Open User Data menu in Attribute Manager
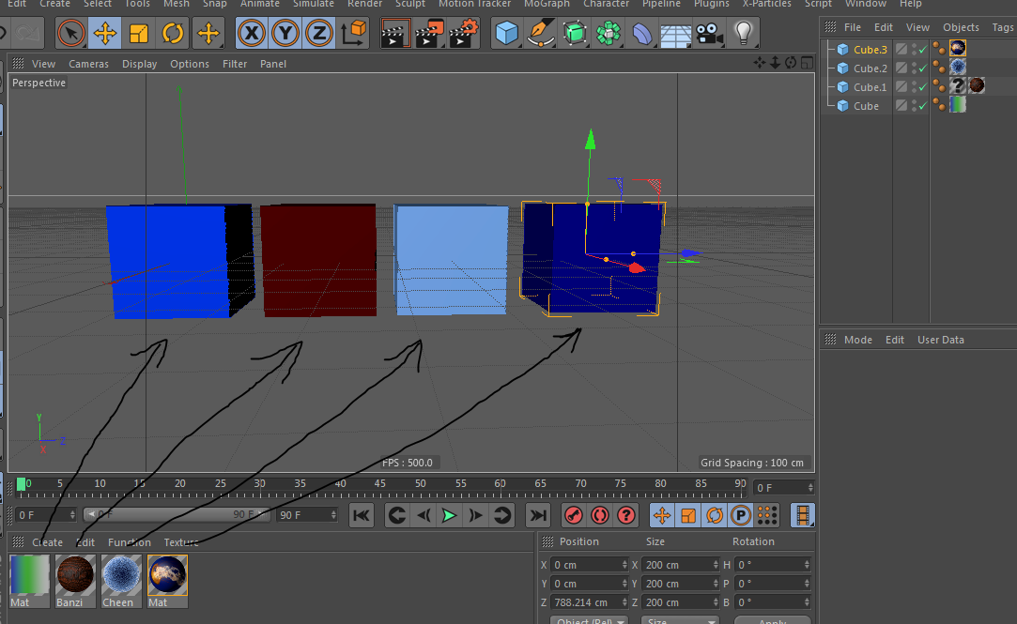The image size is (1017, 624). (940, 340)
